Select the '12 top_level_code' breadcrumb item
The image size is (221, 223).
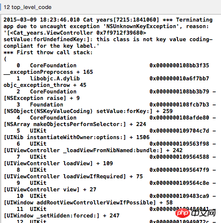(28, 7)
